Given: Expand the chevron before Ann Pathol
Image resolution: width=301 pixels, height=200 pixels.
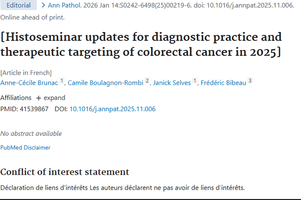Looking at the screenshot, I should click(x=43, y=5).
